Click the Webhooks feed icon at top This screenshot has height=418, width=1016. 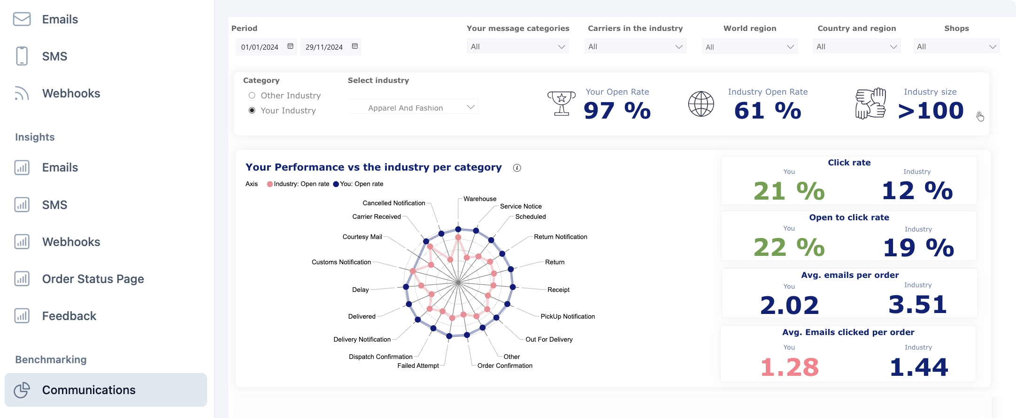tap(22, 93)
